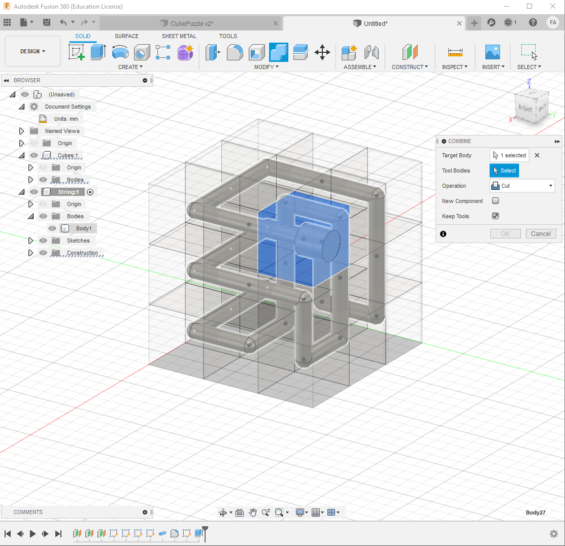565x546 pixels.
Task: Open the Measure tool under Inspect
Action: pyautogui.click(x=454, y=52)
